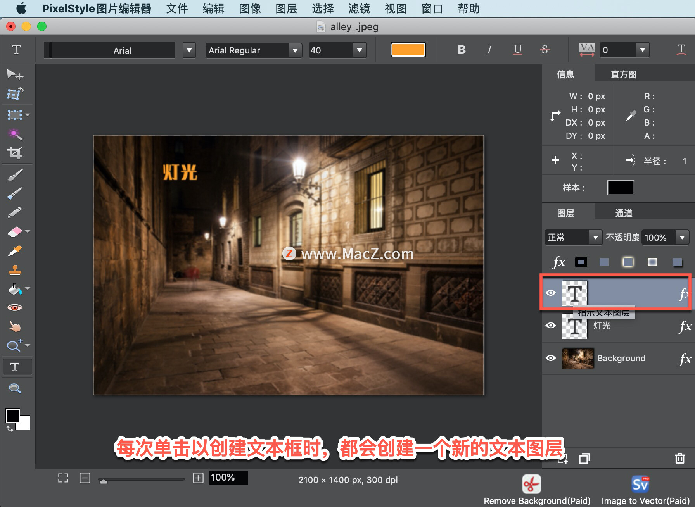Select the Clone Stamp tool
Screen dimensions: 695x507
16,270
